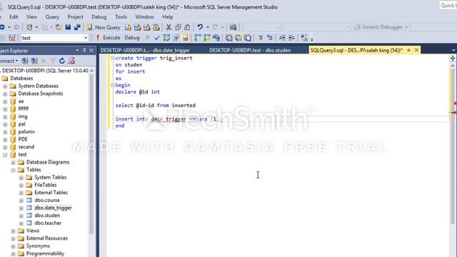Open the Undo history dropdown arrow

[x=208, y=27]
